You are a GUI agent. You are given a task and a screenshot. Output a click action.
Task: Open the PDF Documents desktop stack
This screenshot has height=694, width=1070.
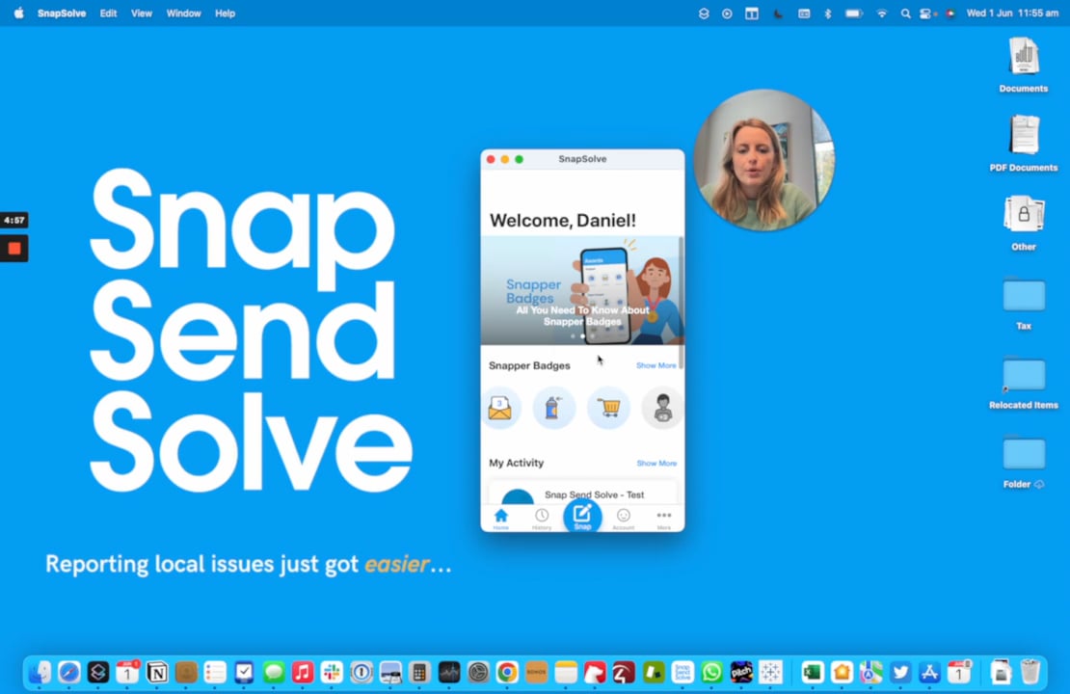click(1023, 144)
